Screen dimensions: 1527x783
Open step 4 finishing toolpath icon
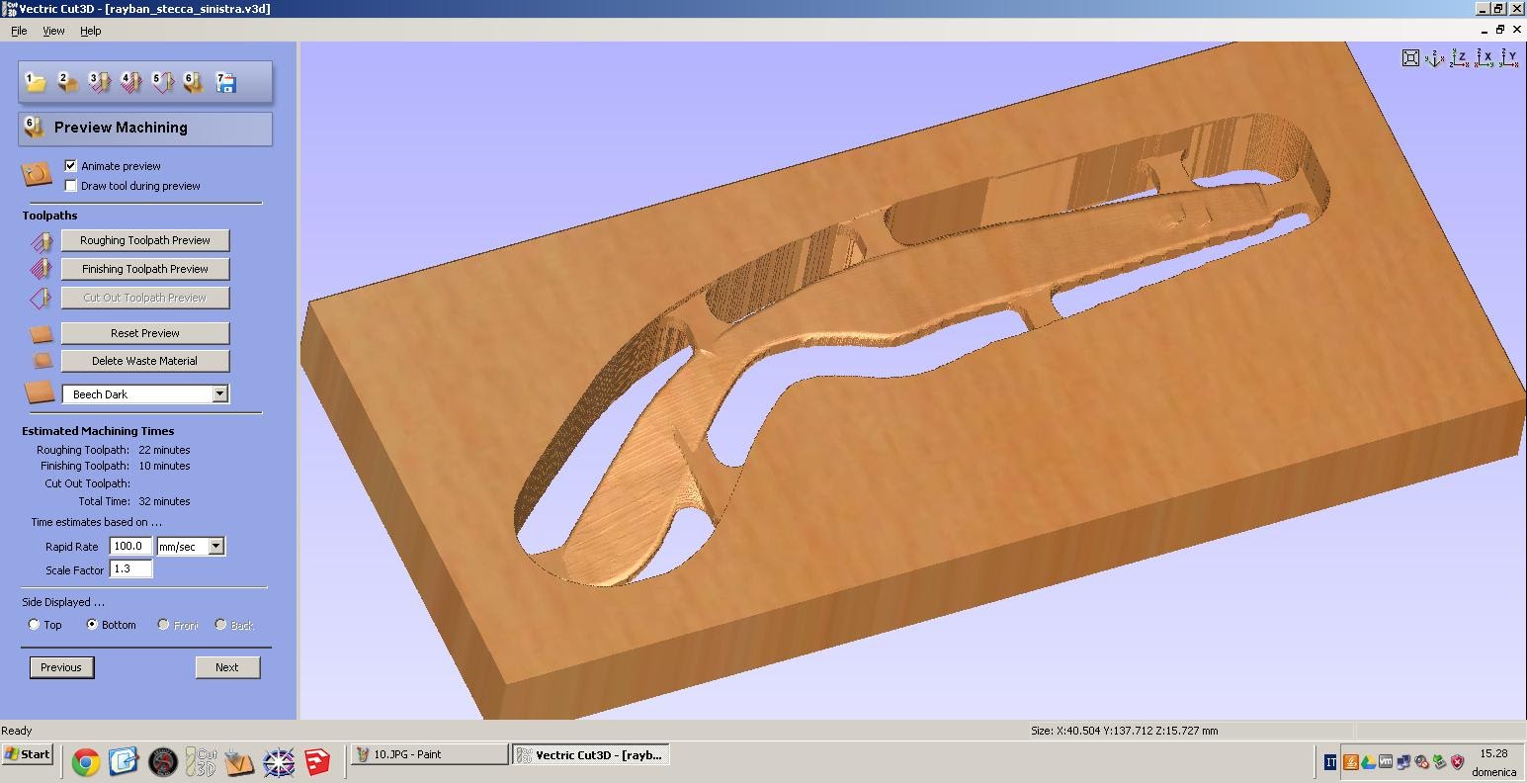(x=130, y=82)
